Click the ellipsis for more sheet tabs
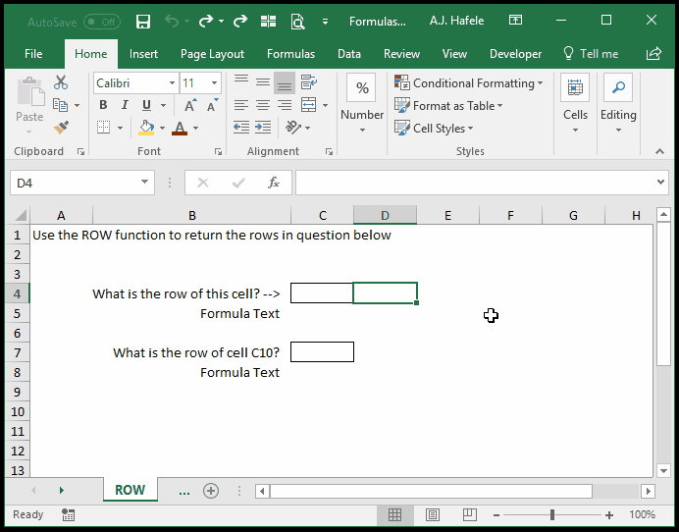 (x=184, y=492)
